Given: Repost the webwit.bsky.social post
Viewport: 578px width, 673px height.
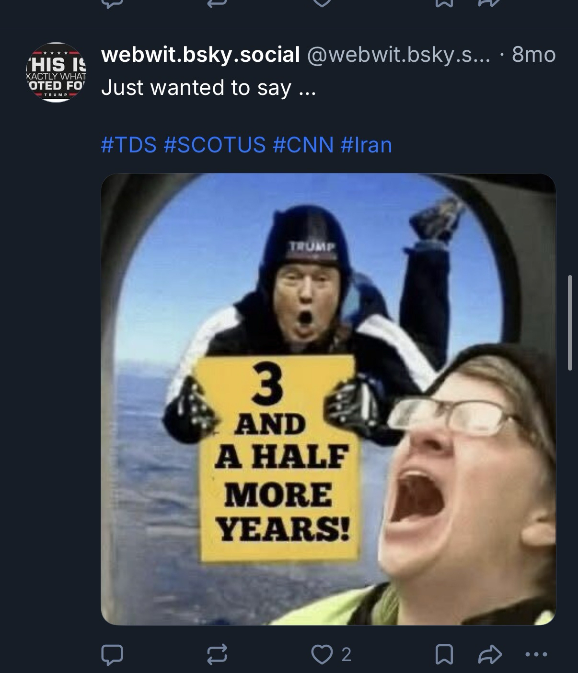Looking at the screenshot, I should point(217,654).
